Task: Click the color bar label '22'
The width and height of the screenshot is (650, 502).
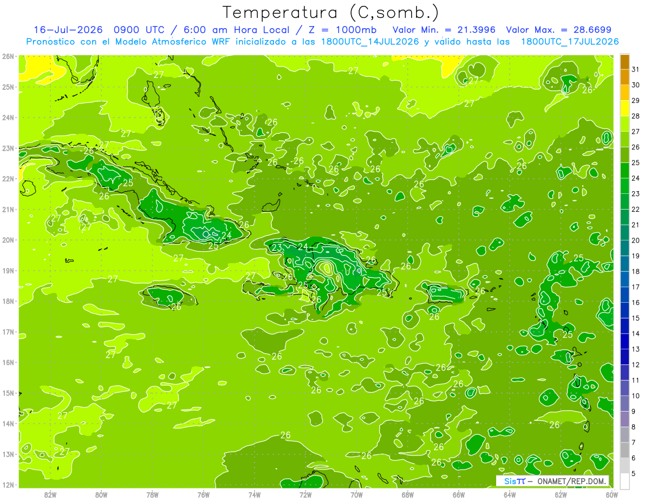Action: point(636,209)
